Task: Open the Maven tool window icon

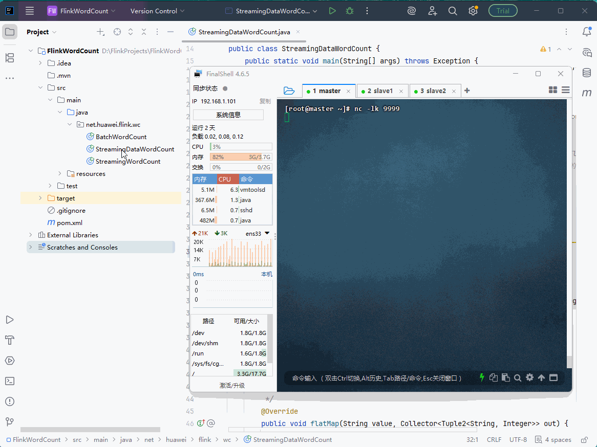Action: (587, 93)
